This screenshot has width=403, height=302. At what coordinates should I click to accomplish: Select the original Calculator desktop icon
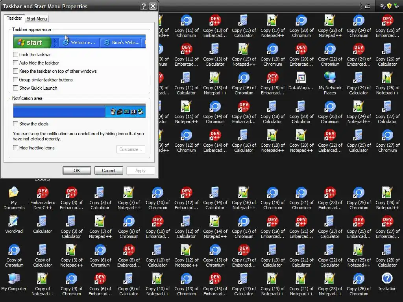tap(43, 225)
